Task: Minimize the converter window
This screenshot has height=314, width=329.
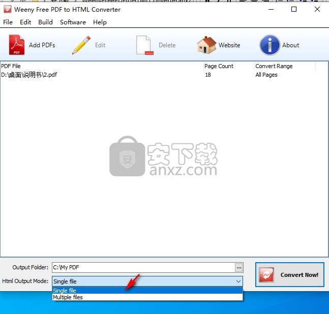Action: coord(271,10)
